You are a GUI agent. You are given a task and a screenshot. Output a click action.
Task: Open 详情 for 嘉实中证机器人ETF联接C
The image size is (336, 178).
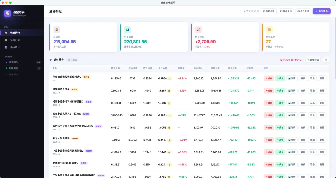click(x=292, y=115)
